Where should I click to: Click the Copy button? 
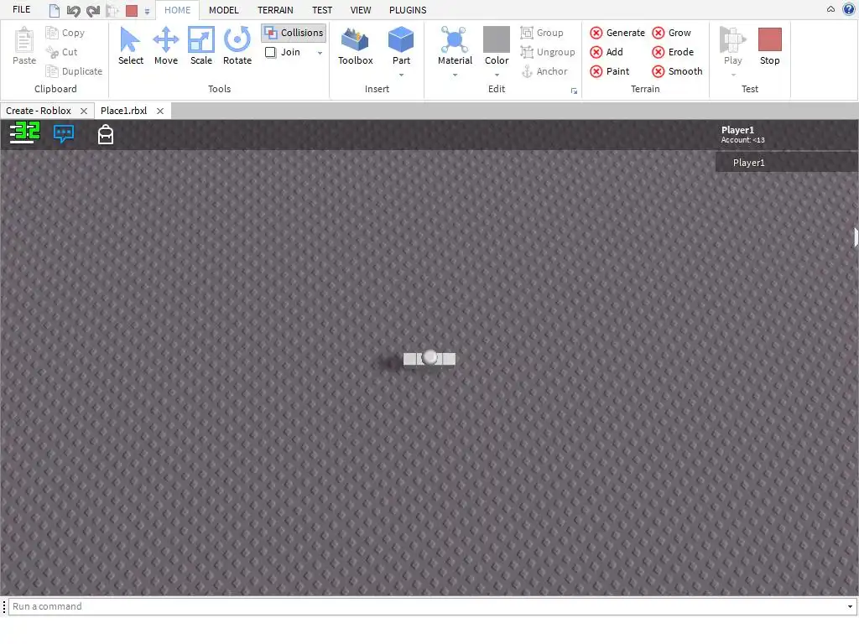(x=65, y=33)
